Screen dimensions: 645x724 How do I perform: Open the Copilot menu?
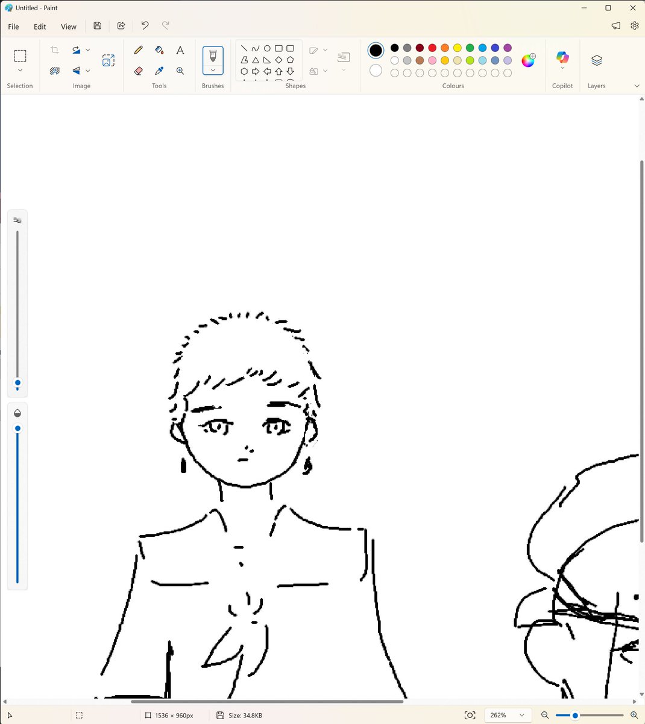(x=562, y=60)
